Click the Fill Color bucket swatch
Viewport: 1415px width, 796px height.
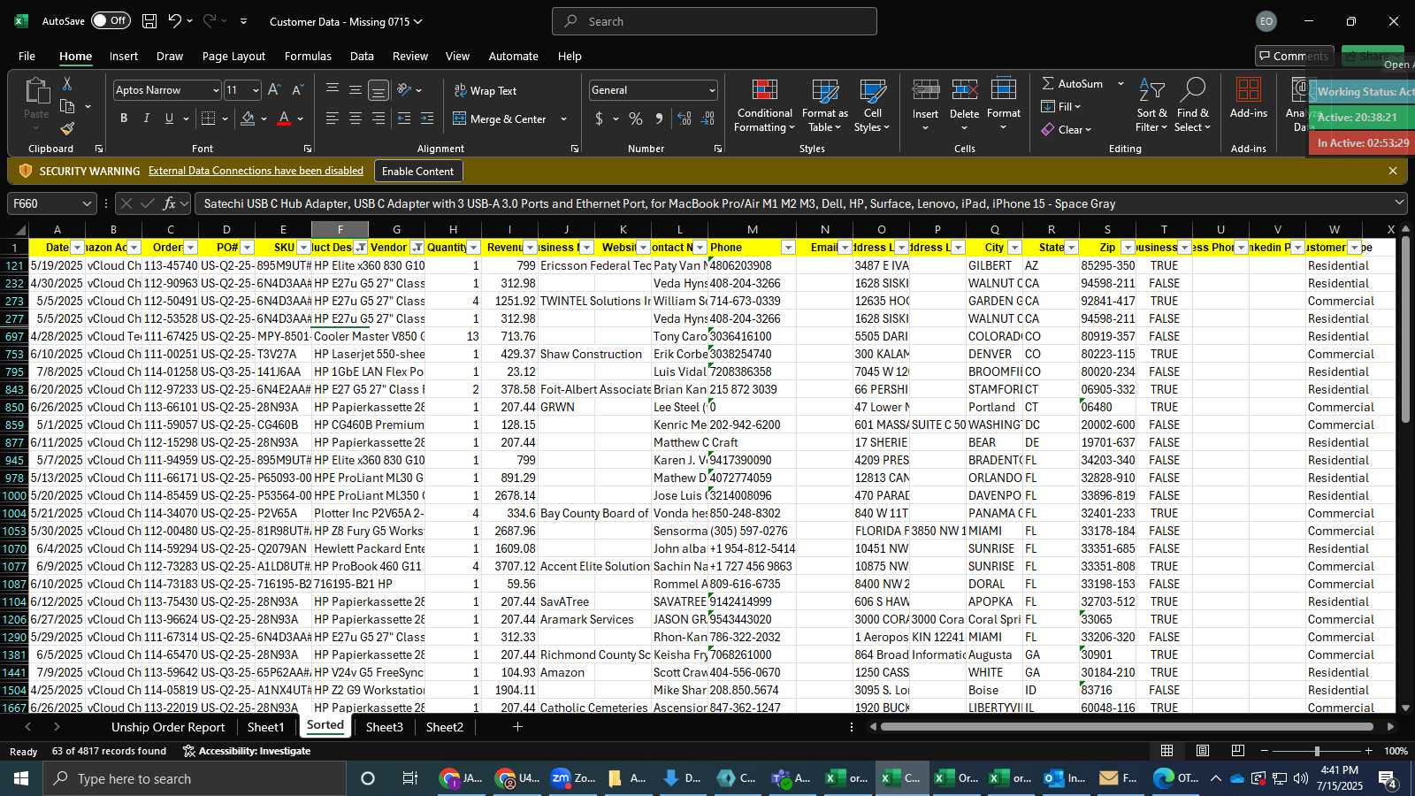coord(248,119)
